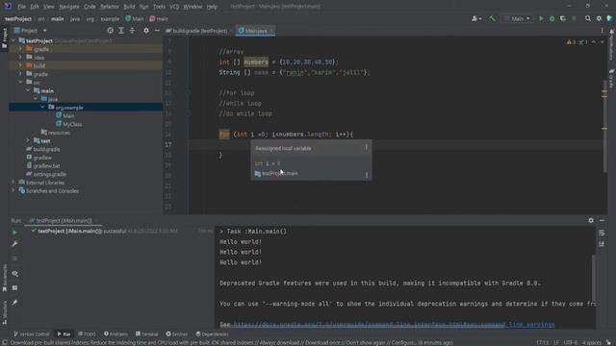Click the editor vertical scrollbar stripe
The height and width of the screenshot is (346, 616).
(604, 126)
